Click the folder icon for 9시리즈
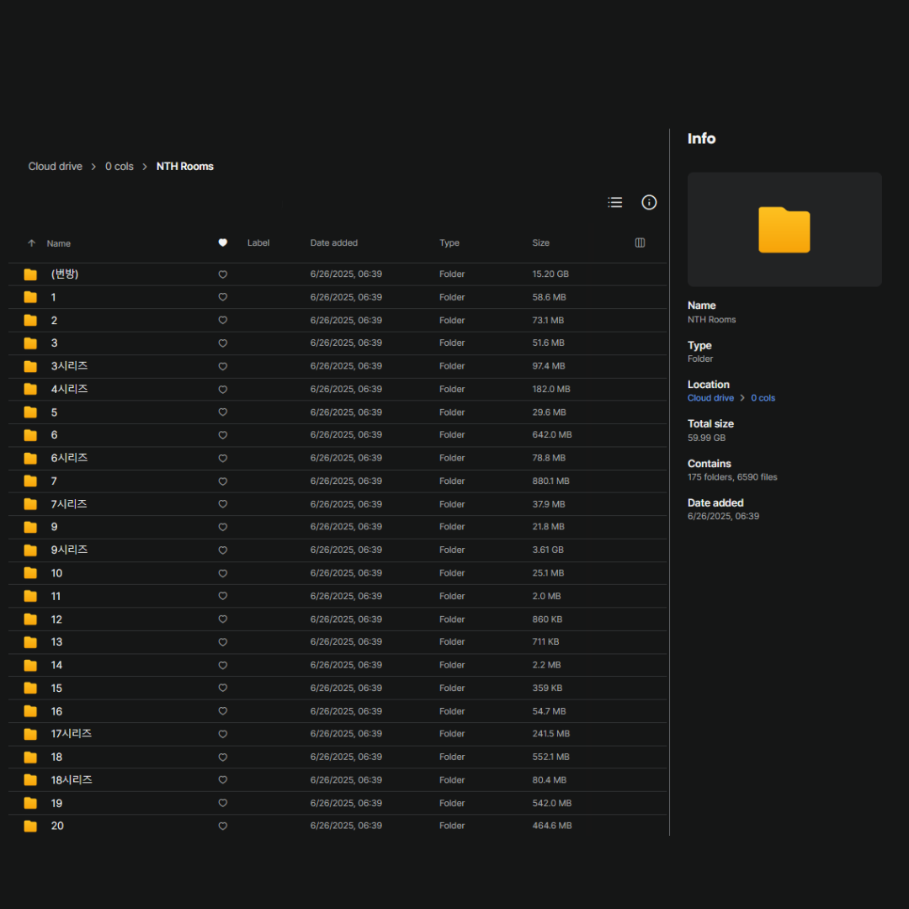The width and height of the screenshot is (909, 909). 30,550
